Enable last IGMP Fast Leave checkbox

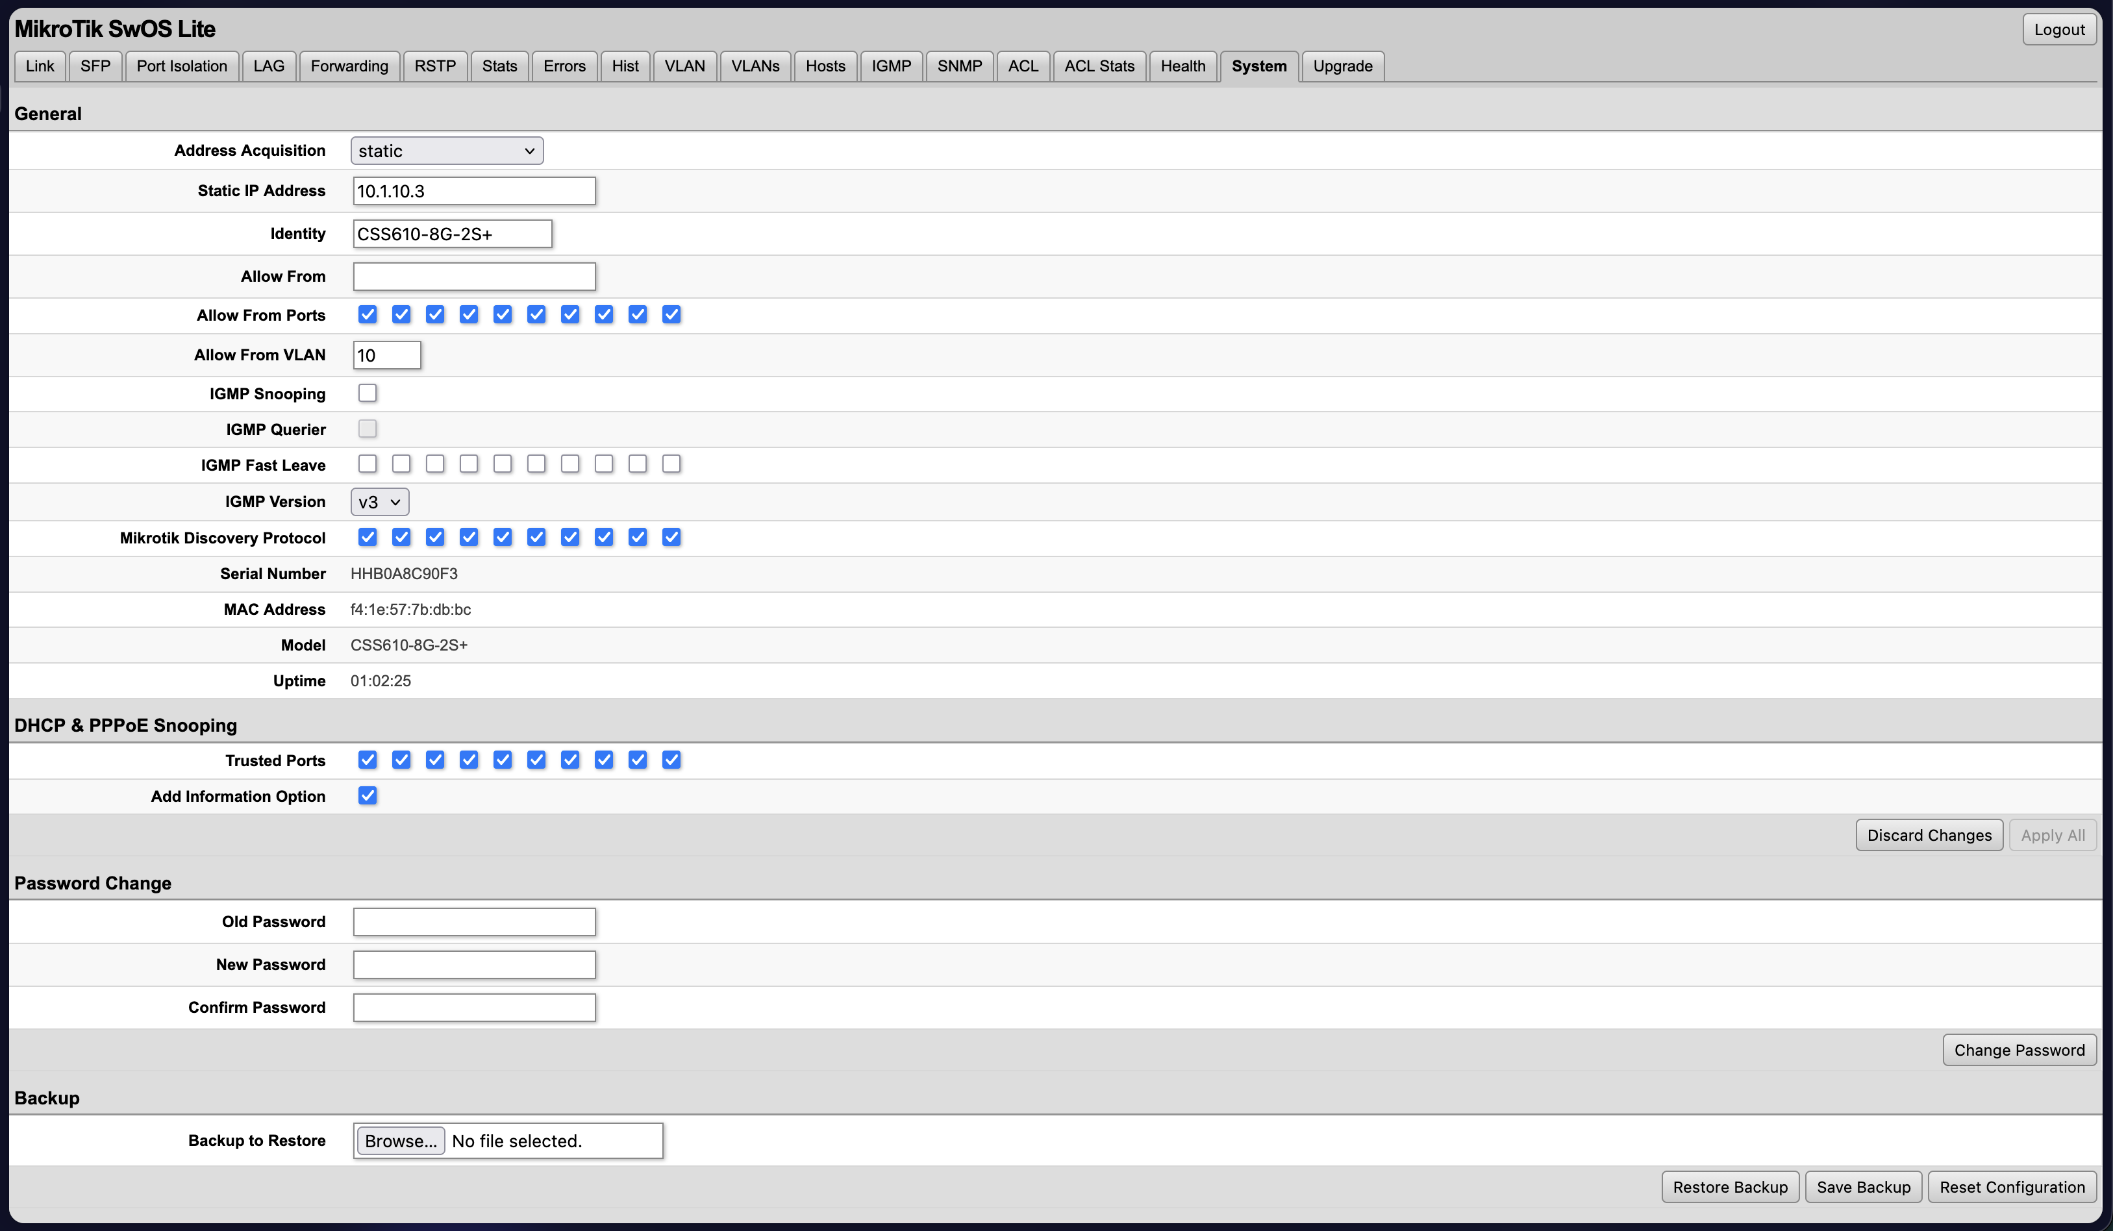[671, 464]
